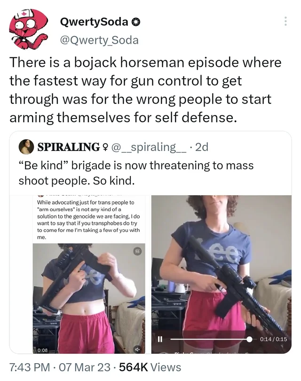
Task: Open the @__spiraling__ handle in quoted tweet
Action: pos(149,147)
